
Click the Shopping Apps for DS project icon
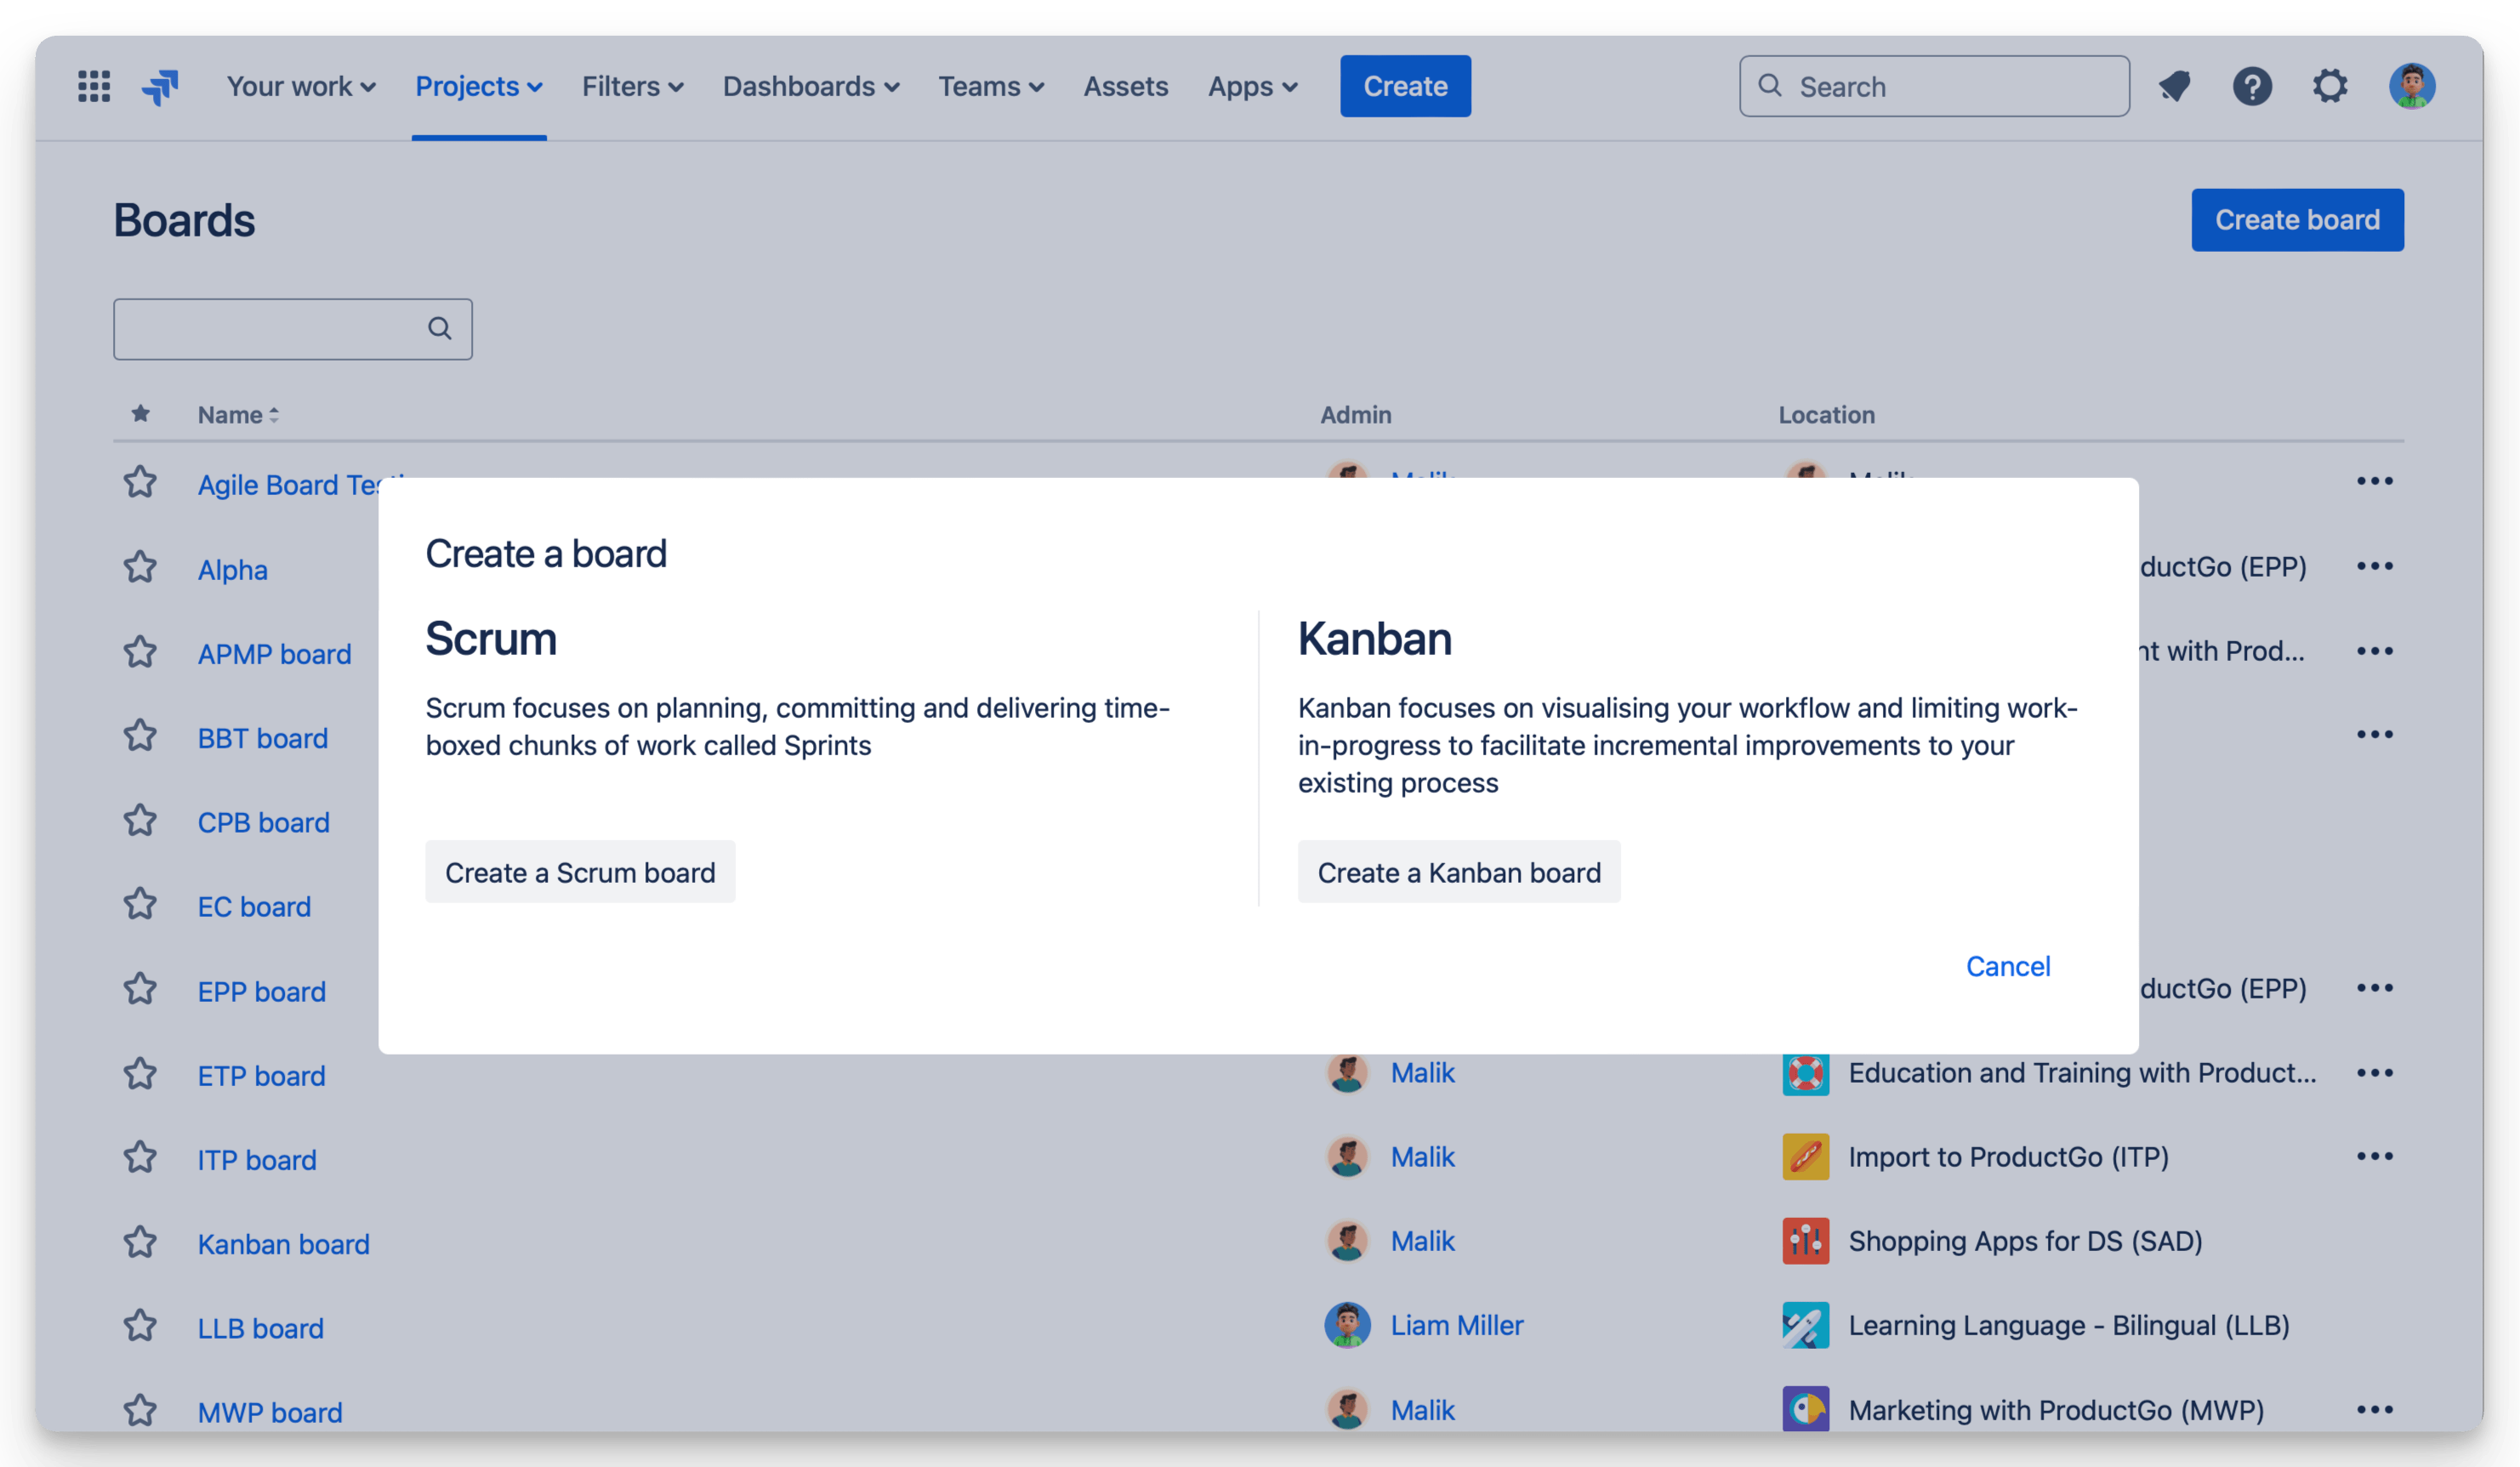click(1806, 1241)
